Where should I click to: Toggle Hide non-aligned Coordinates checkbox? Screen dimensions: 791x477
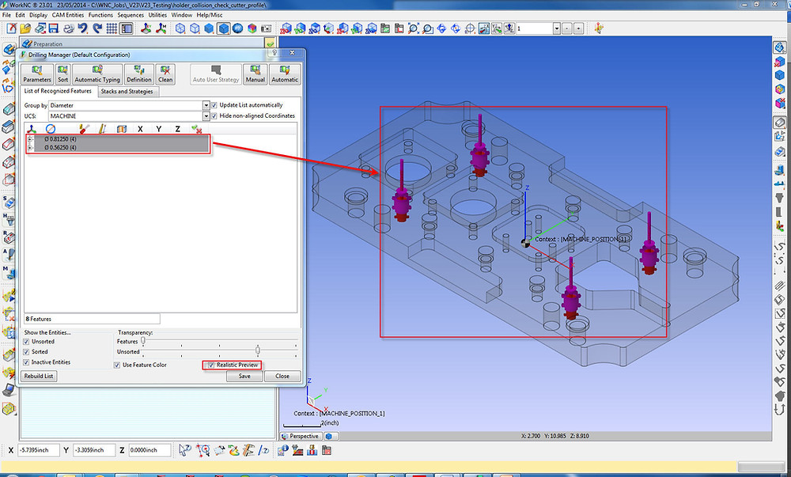tap(214, 115)
